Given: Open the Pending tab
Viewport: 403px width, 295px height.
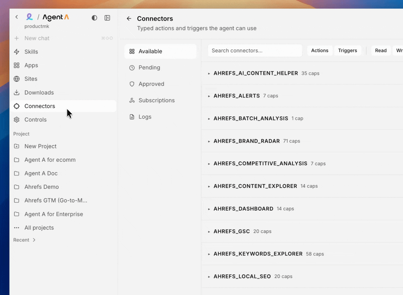Looking at the screenshot, I should click(160, 68).
